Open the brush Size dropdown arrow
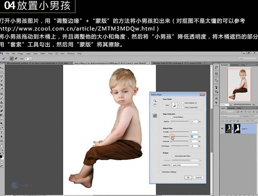 click(31, 59)
